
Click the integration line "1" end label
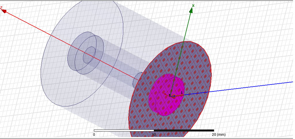point(182,93)
